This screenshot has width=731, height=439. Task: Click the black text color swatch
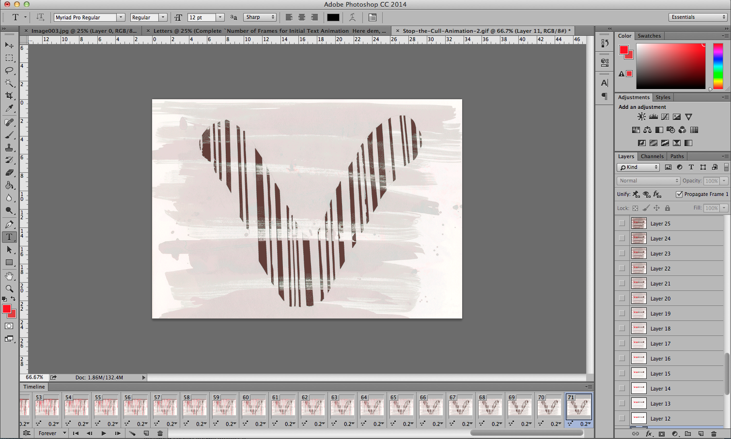point(333,17)
